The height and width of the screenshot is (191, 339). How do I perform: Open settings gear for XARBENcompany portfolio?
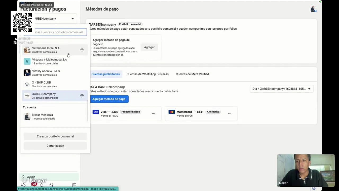[82, 96]
